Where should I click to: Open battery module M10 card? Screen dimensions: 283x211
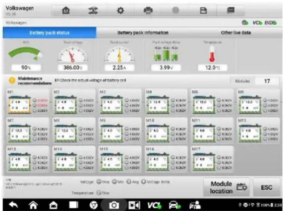click(166, 131)
